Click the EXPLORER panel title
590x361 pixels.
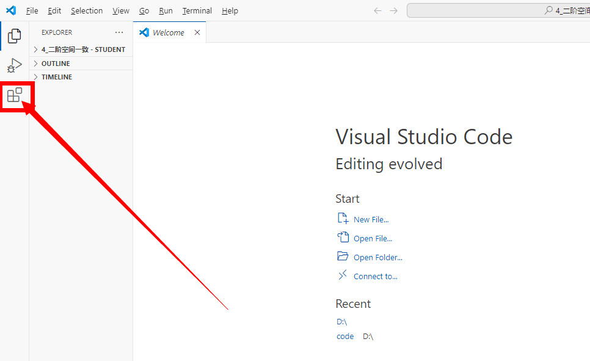coord(57,32)
